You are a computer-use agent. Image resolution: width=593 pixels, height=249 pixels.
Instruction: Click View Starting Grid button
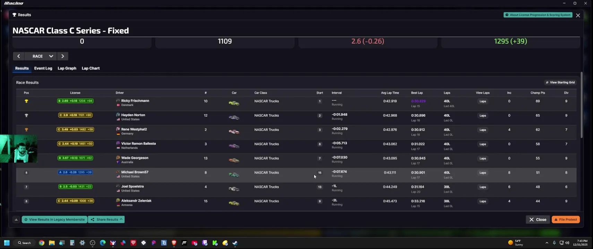pos(560,82)
